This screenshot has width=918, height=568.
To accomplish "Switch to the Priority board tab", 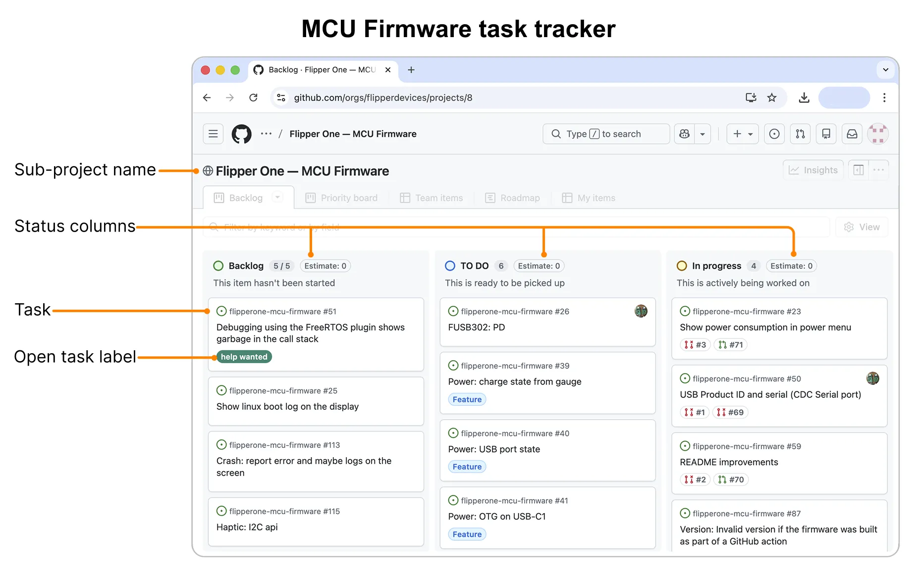I will click(x=341, y=198).
